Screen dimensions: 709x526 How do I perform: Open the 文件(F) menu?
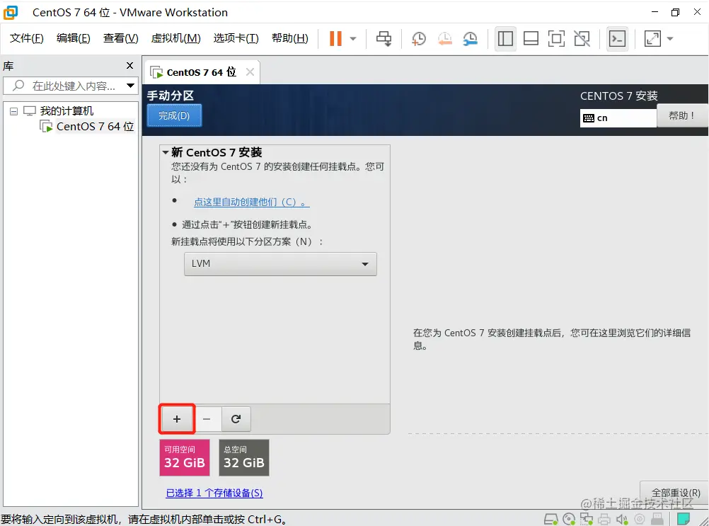(x=27, y=38)
